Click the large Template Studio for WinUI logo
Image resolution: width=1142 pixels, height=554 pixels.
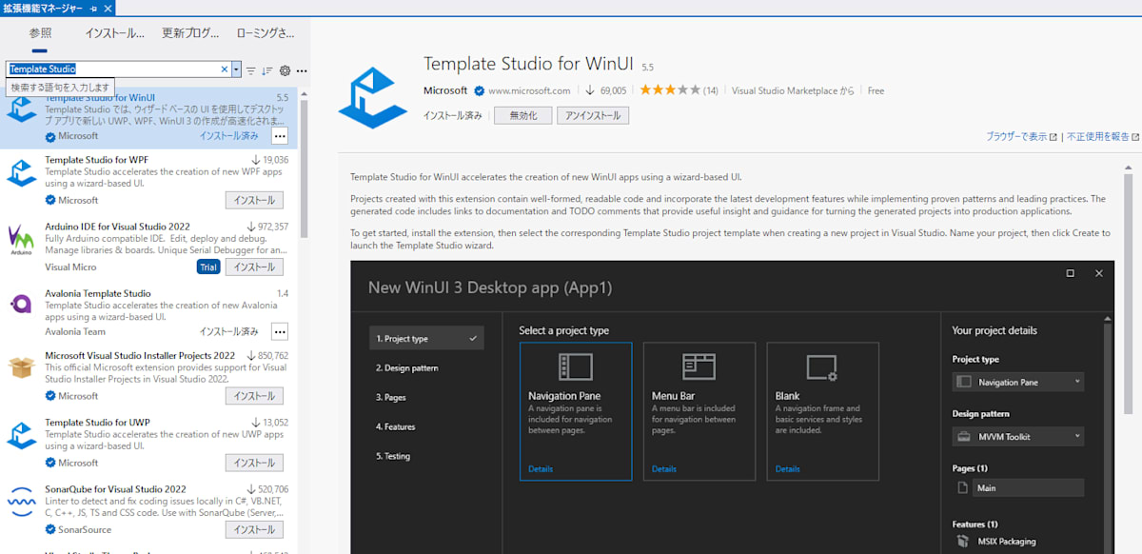[x=372, y=97]
